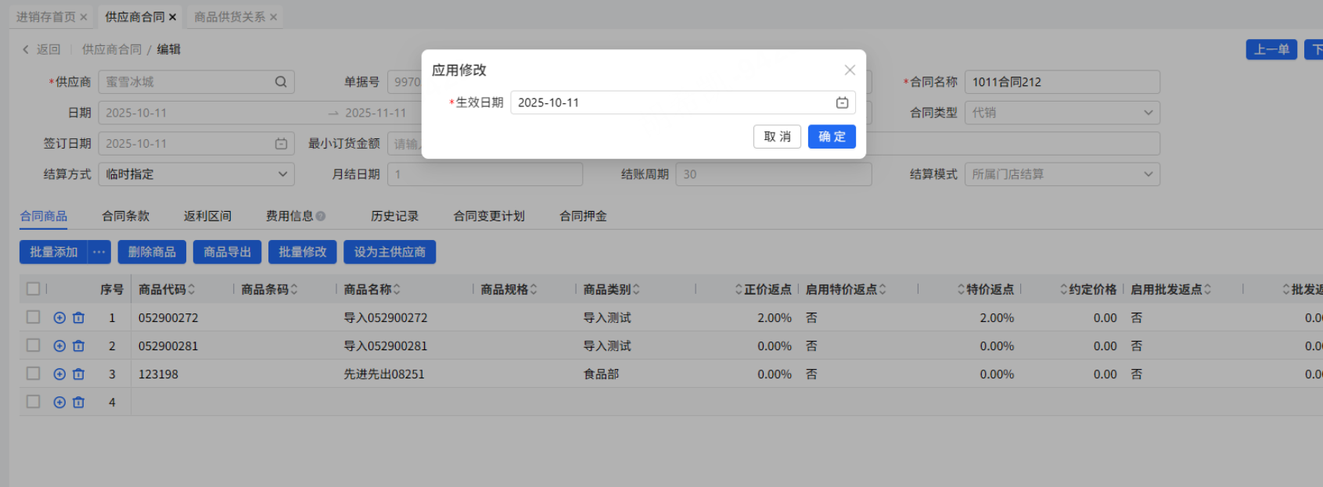
Task: Select checkbox for row 3
Action: click(33, 374)
